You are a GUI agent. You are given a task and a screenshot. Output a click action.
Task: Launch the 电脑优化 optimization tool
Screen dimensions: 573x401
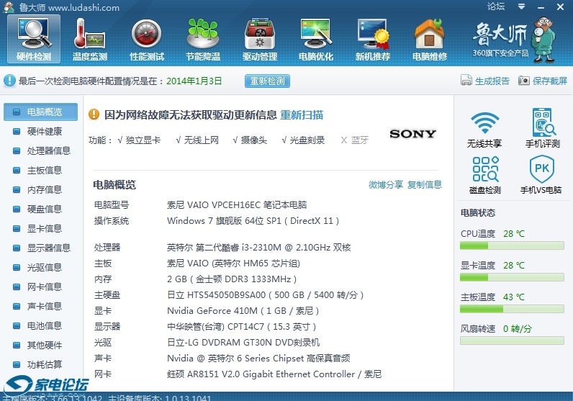pyautogui.click(x=316, y=39)
